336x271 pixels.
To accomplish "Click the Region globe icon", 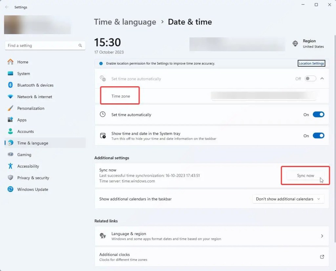I will pos(295,43).
